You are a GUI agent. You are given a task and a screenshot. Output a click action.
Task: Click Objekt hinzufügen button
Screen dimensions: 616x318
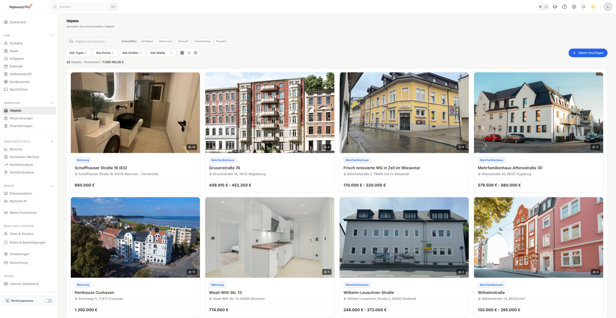588,53
